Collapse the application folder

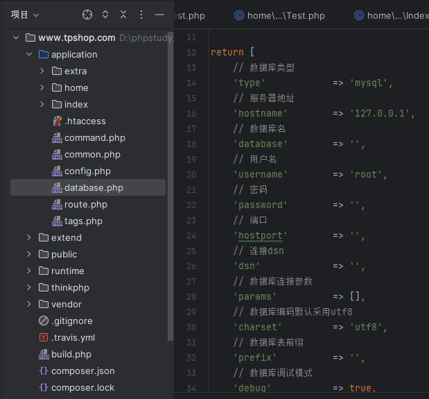(x=29, y=55)
